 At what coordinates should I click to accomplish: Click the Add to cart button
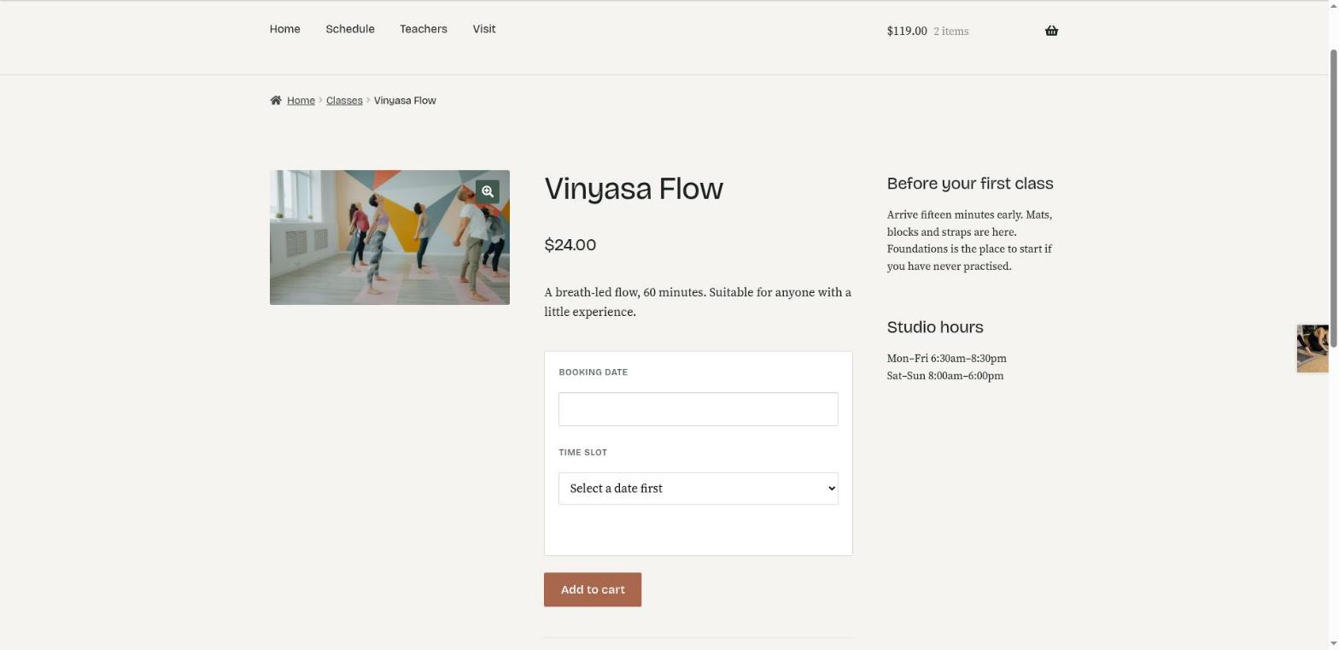(593, 589)
